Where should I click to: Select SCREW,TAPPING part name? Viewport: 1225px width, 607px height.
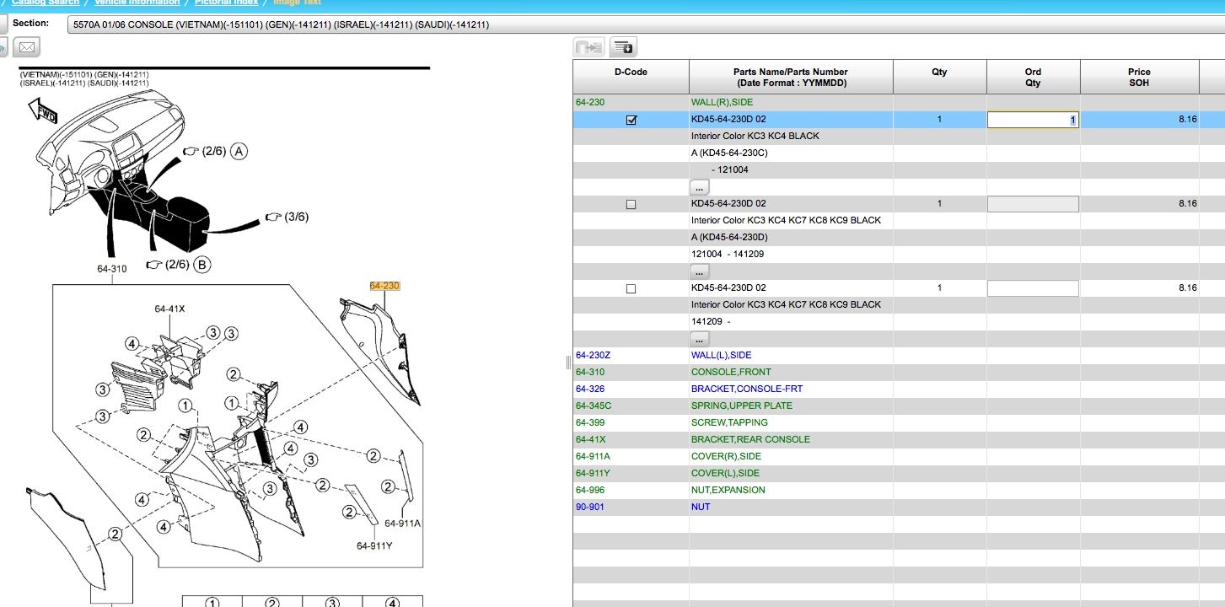(729, 422)
